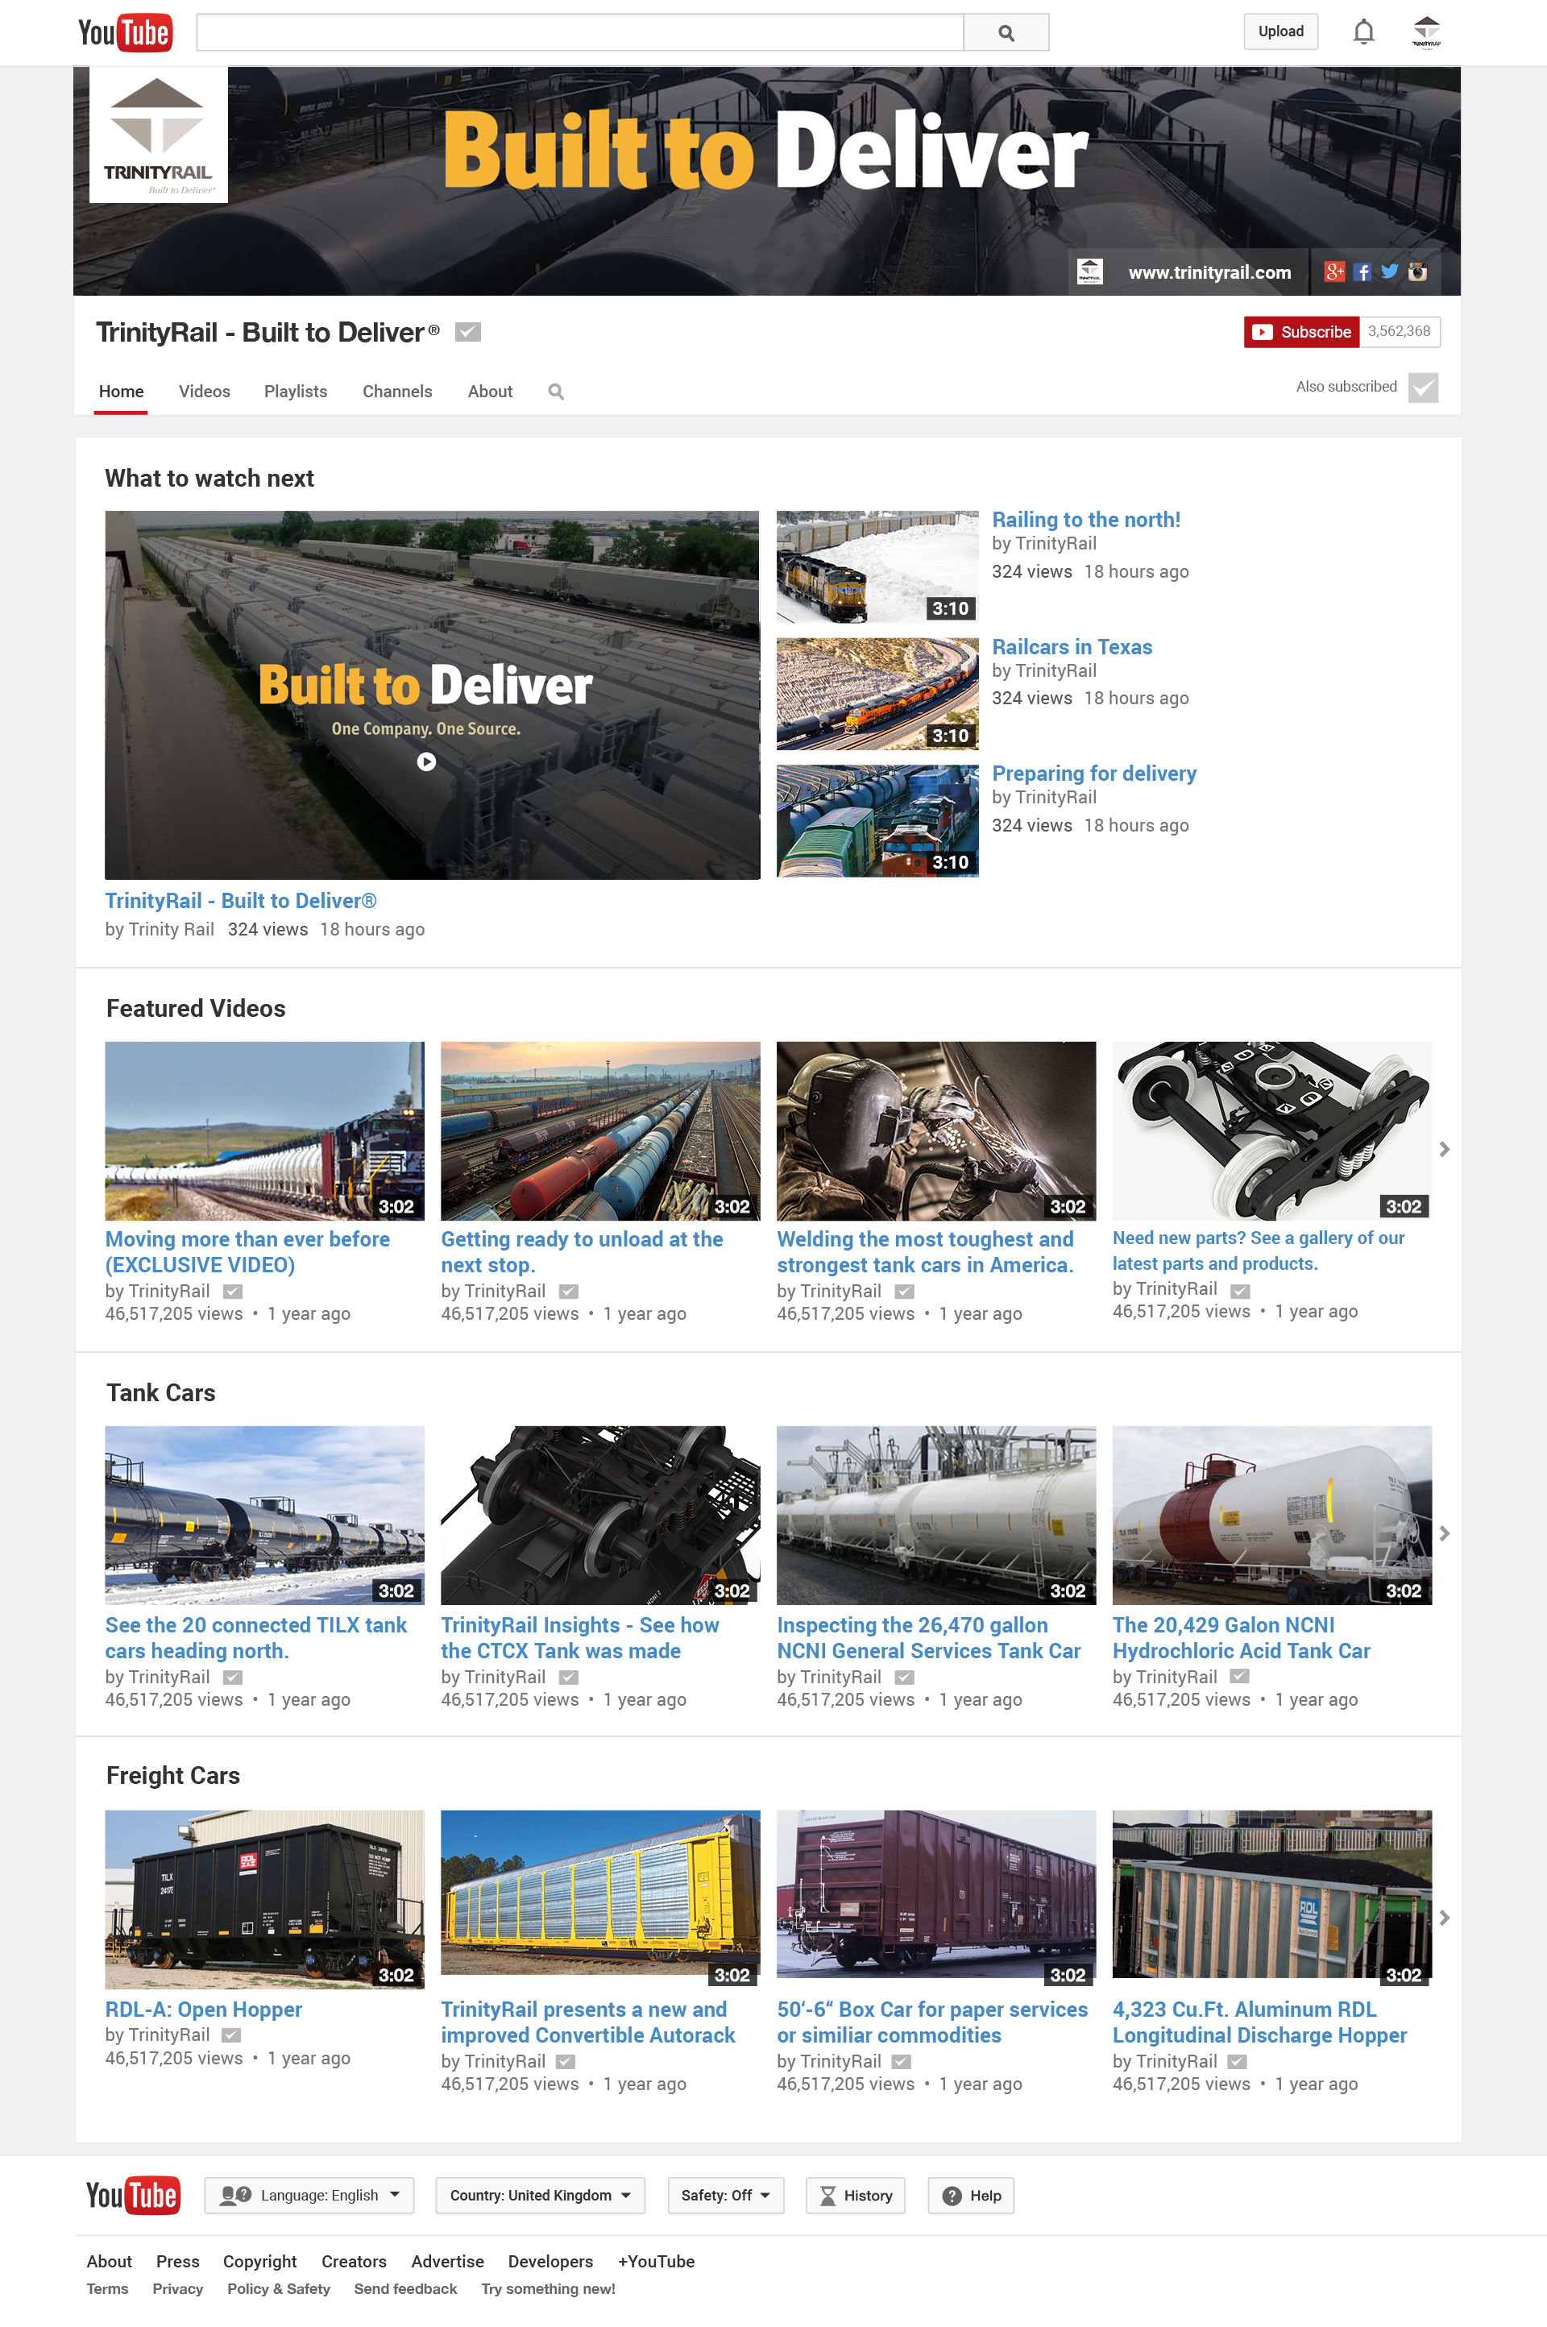Switch to the Channels tab
This screenshot has width=1547, height=2327.
pos(397,392)
